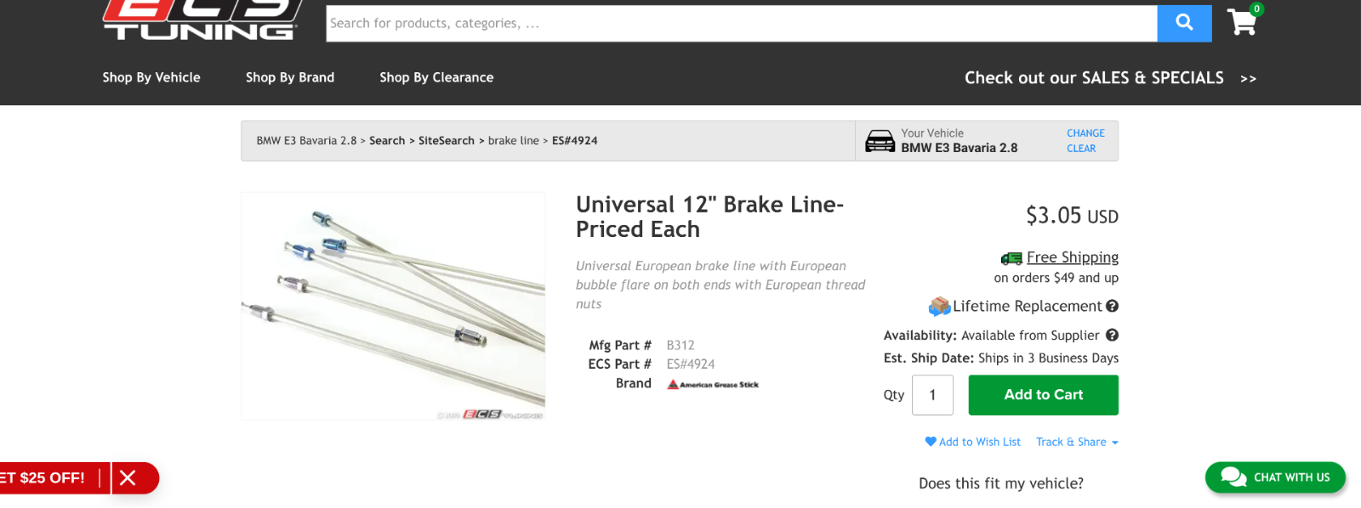The image size is (1361, 508).
Task: Click the Lifetime Replacement help icon
Action: point(1112,306)
